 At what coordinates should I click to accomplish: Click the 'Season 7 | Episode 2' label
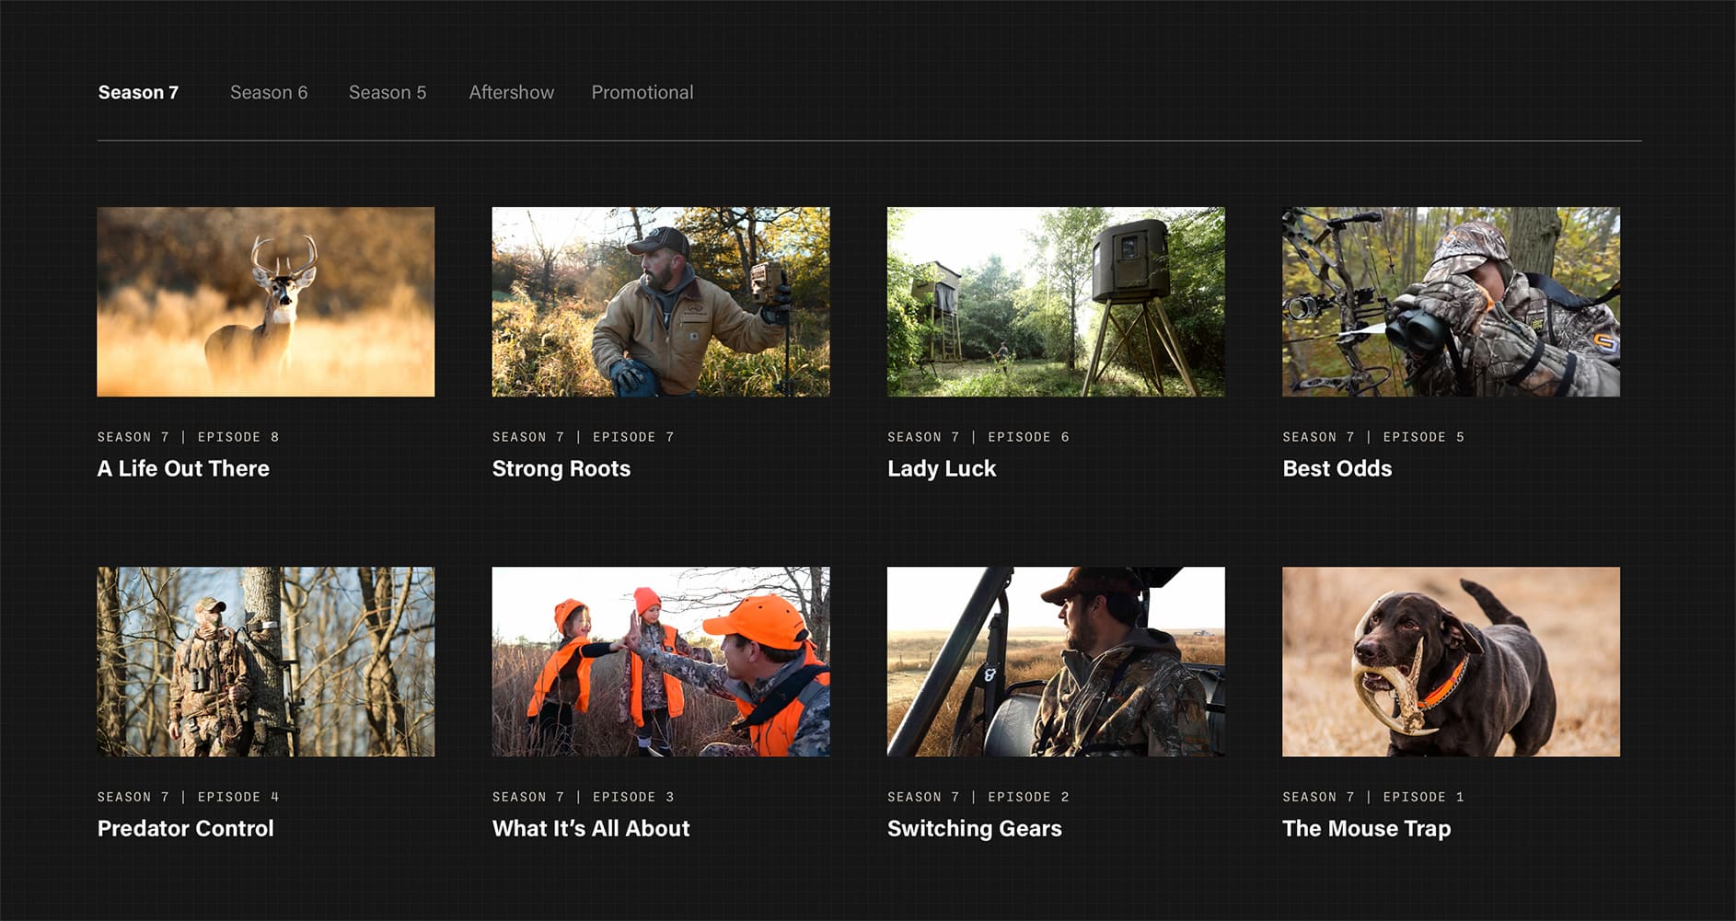coord(978,797)
